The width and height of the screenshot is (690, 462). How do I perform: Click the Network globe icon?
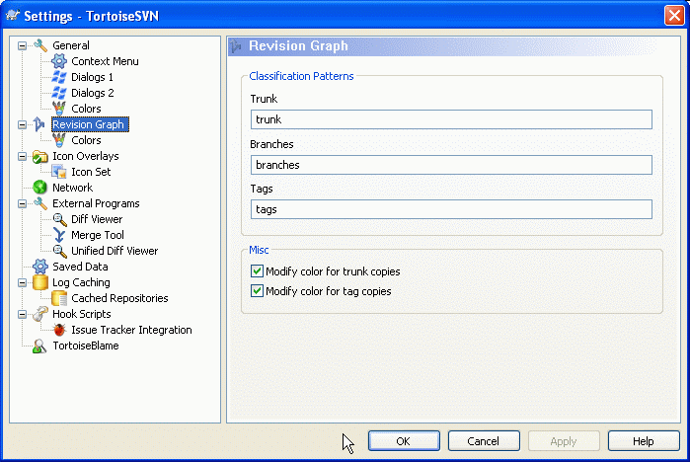(x=40, y=188)
